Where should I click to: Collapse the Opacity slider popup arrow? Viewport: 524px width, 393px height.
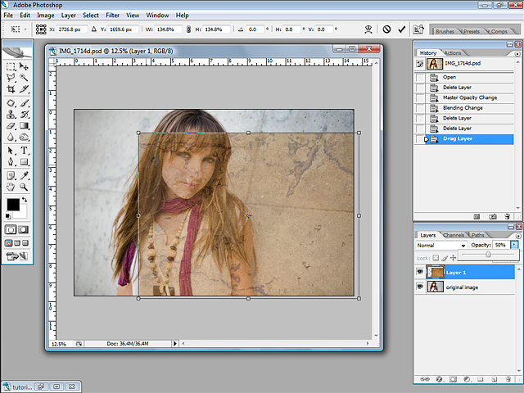point(514,245)
